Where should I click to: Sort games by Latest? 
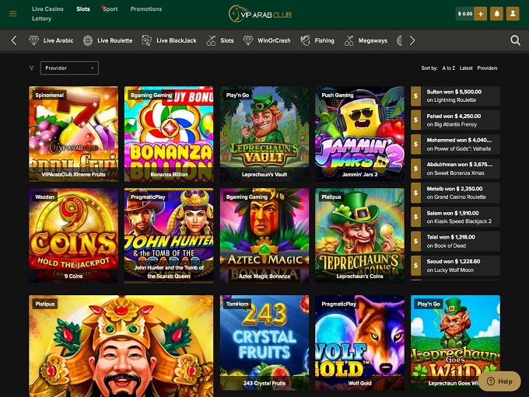466,68
